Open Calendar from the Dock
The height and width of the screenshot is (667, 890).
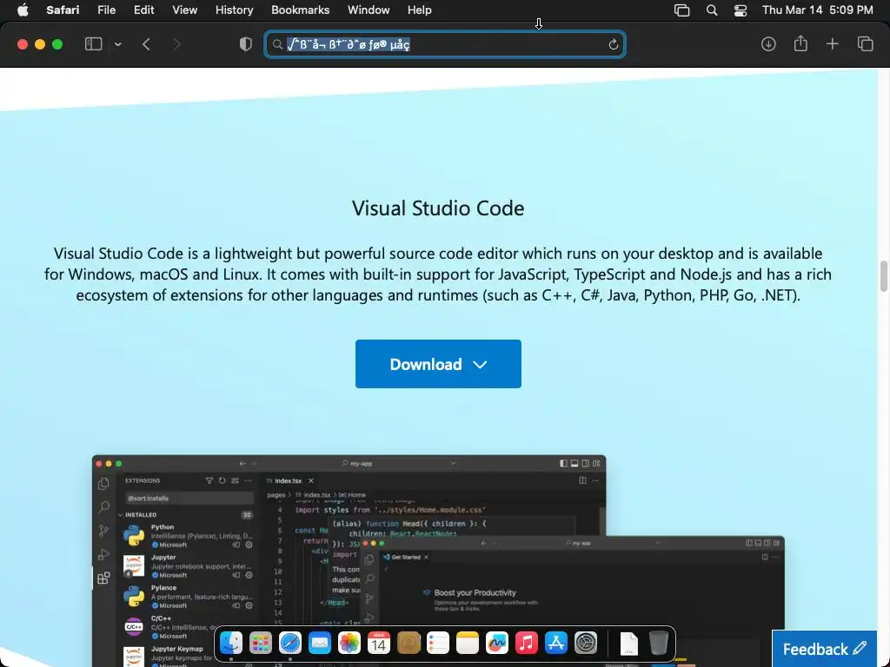[379, 644]
